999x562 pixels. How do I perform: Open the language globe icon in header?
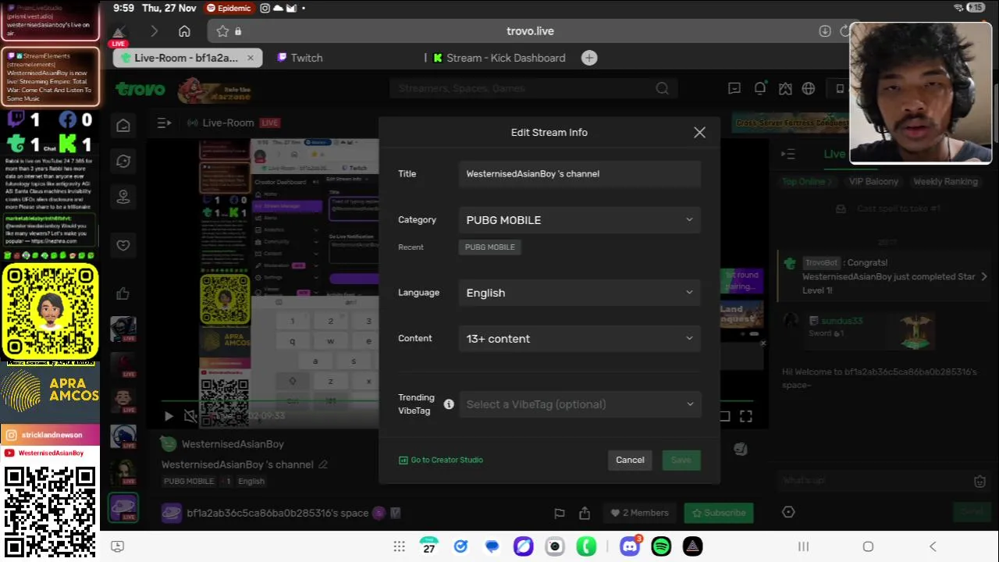[x=809, y=89]
